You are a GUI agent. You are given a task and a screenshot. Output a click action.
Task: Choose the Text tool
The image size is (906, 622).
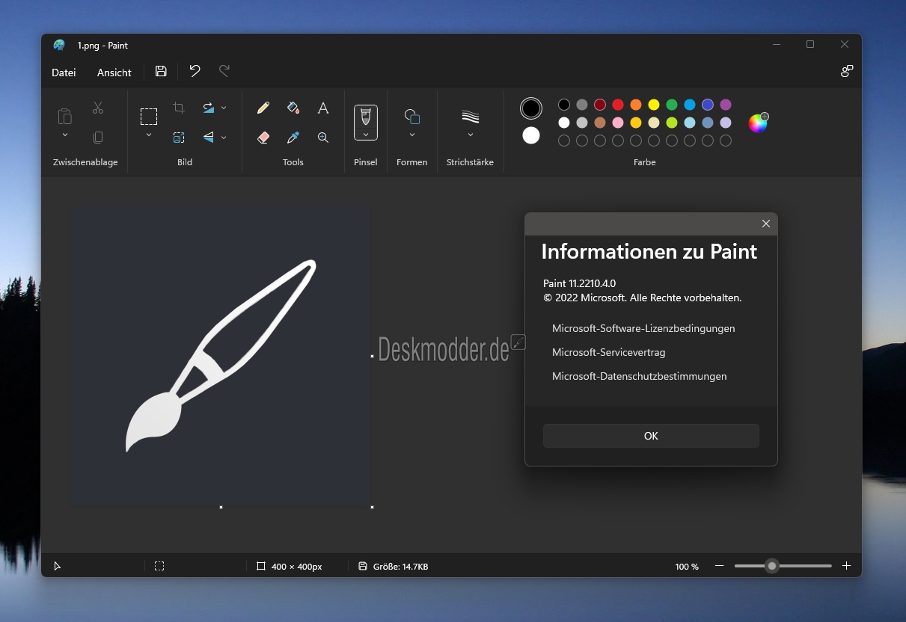click(x=323, y=108)
